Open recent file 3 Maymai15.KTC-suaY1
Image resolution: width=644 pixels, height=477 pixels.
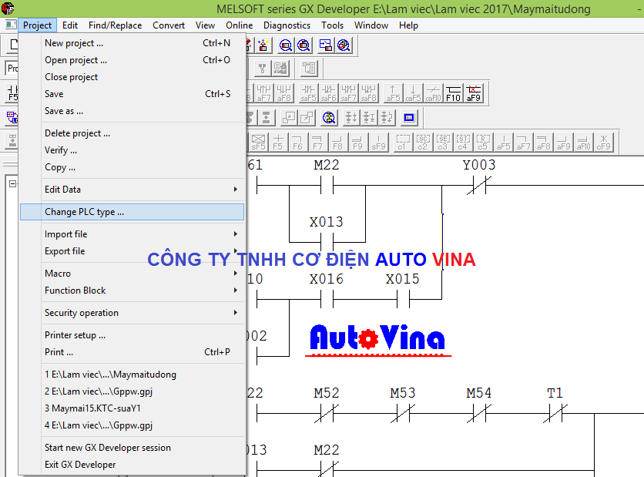[132, 408]
